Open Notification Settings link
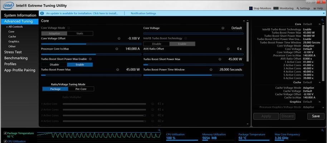 click(143, 13)
